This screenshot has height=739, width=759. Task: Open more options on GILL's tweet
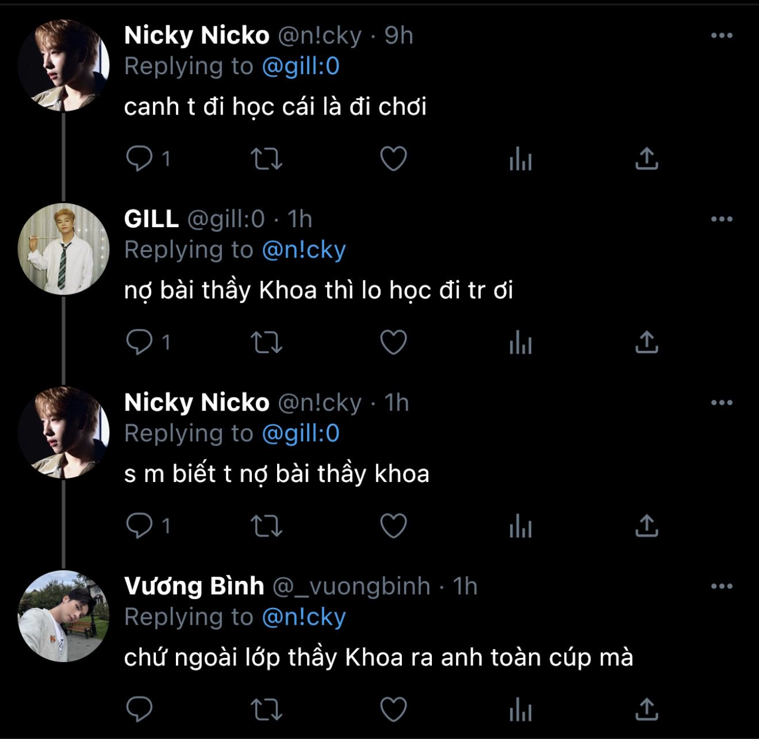click(722, 219)
